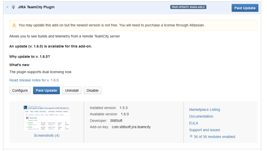Viewport: 267px width, 151px height.
Task: Uninstall the JIRA TeamCity Plugin
Action: coord(72,90)
